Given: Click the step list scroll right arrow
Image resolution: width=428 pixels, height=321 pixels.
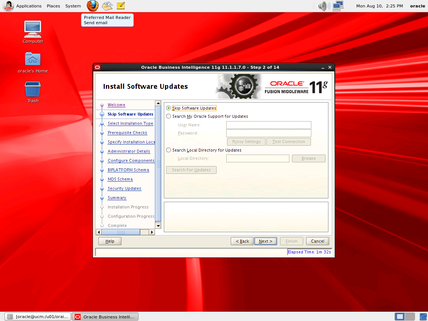Looking at the screenshot, I should [152, 232].
